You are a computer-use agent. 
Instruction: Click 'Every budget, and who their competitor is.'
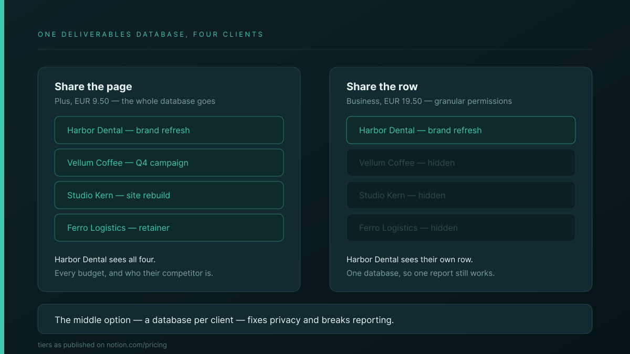(134, 273)
